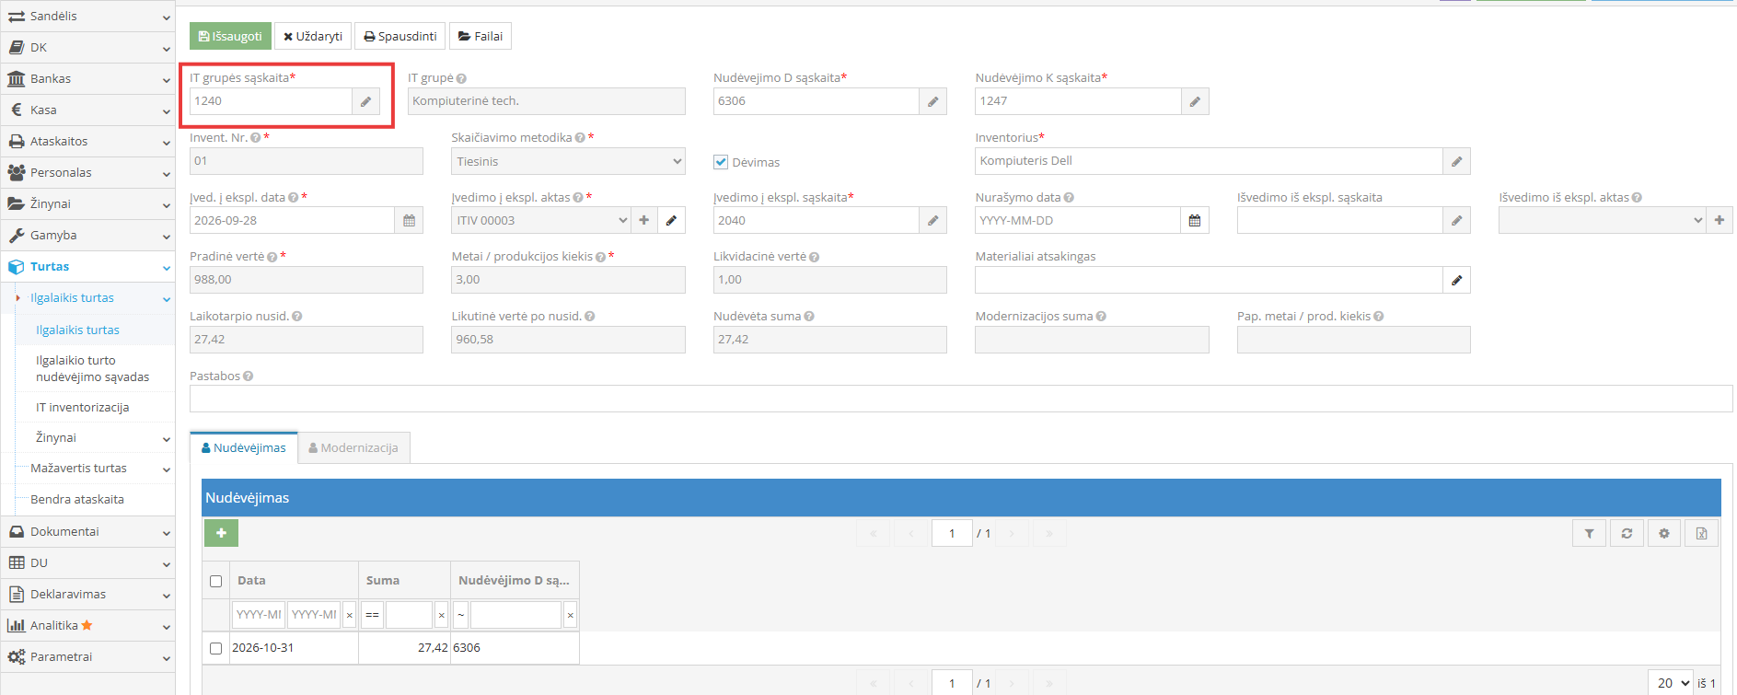
Task: Focus the Nurašymo data input field
Action: pos(1078,220)
